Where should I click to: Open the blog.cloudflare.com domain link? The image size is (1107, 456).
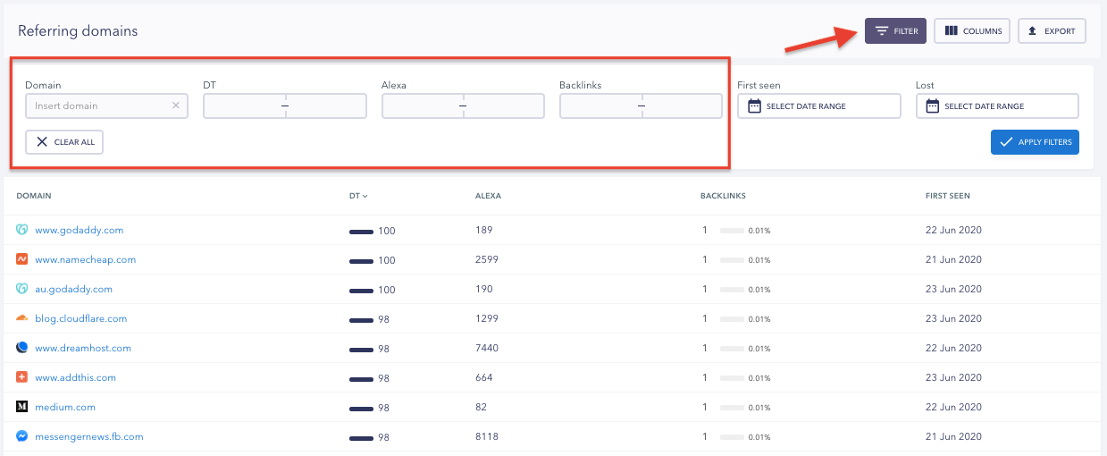point(81,318)
